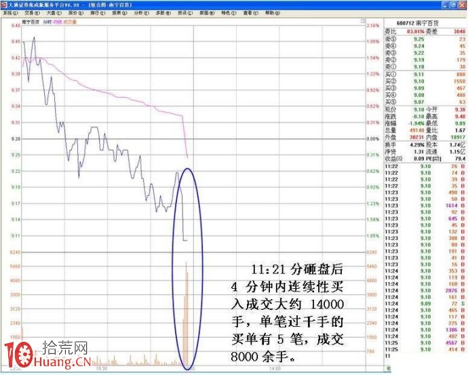Select the 卖④ row at 9.24

(x=425, y=46)
